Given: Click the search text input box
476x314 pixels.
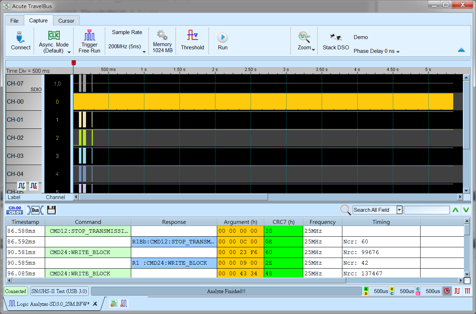Looking at the screenshot, I should (x=427, y=210).
